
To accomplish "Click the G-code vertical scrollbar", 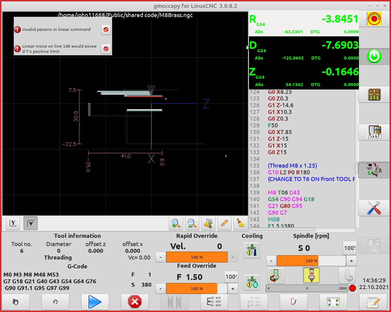I will [357, 168].
